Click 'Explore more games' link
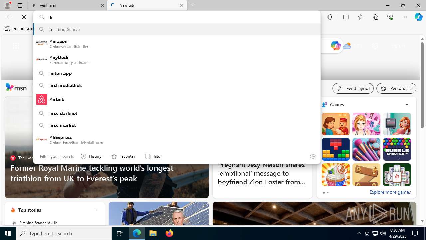This screenshot has width=426, height=240. pos(390,192)
